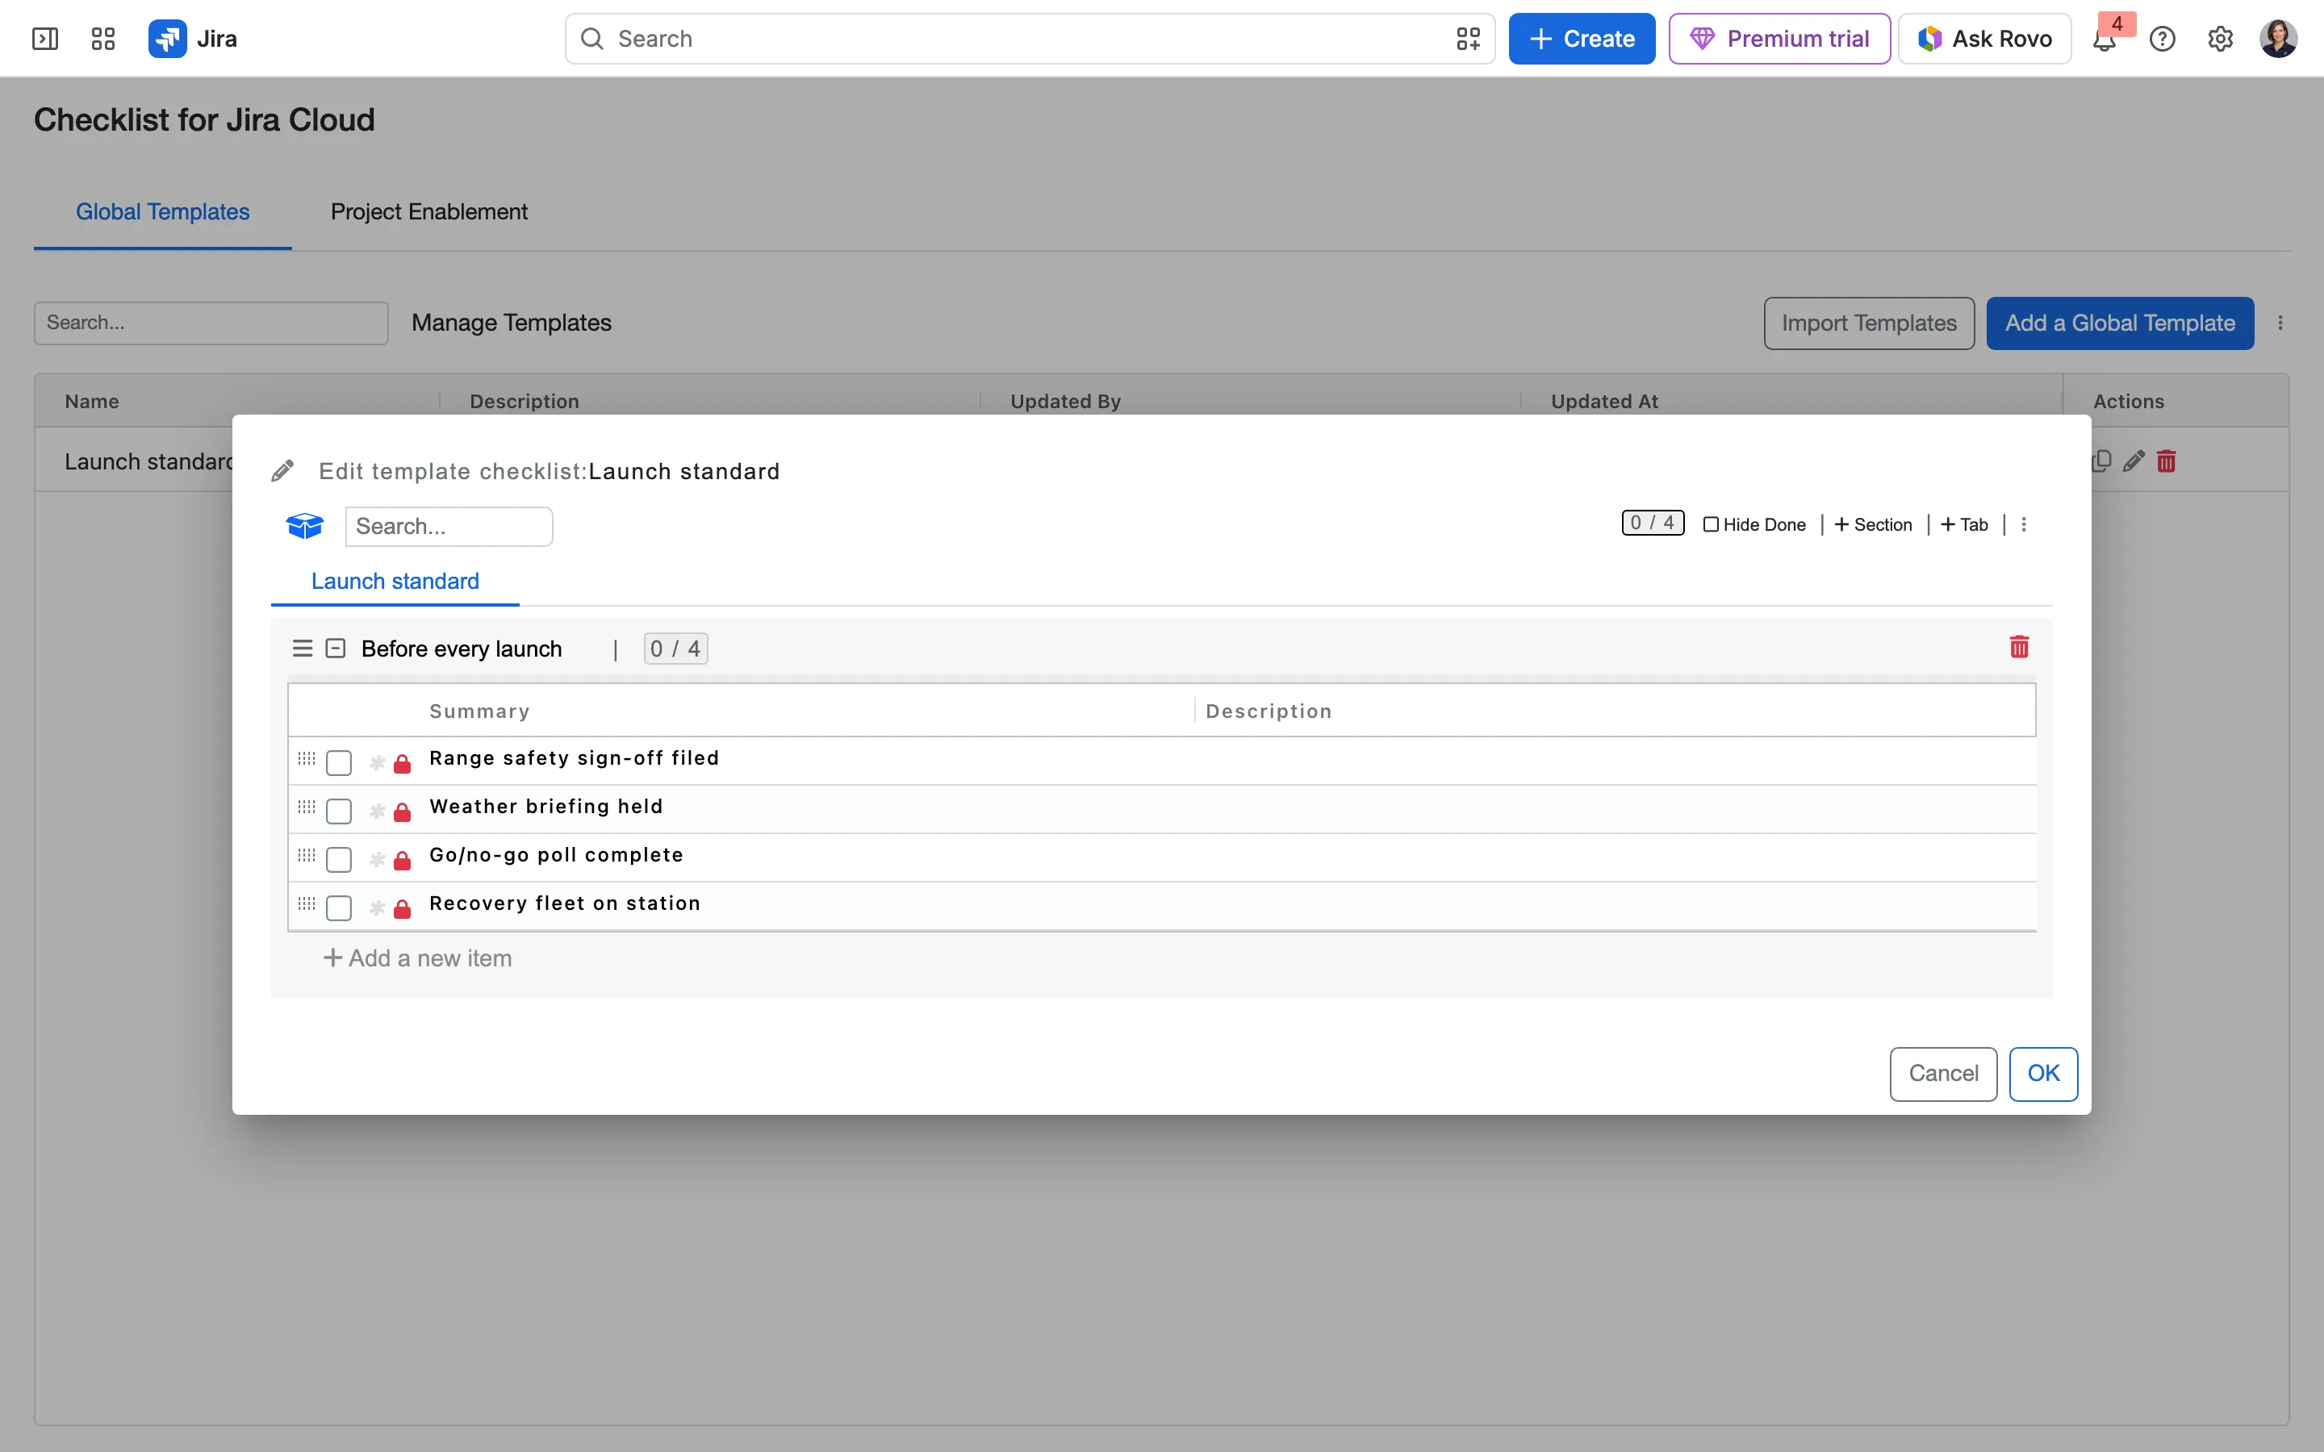
Task: Collapse the Before every launch section
Action: [335, 649]
